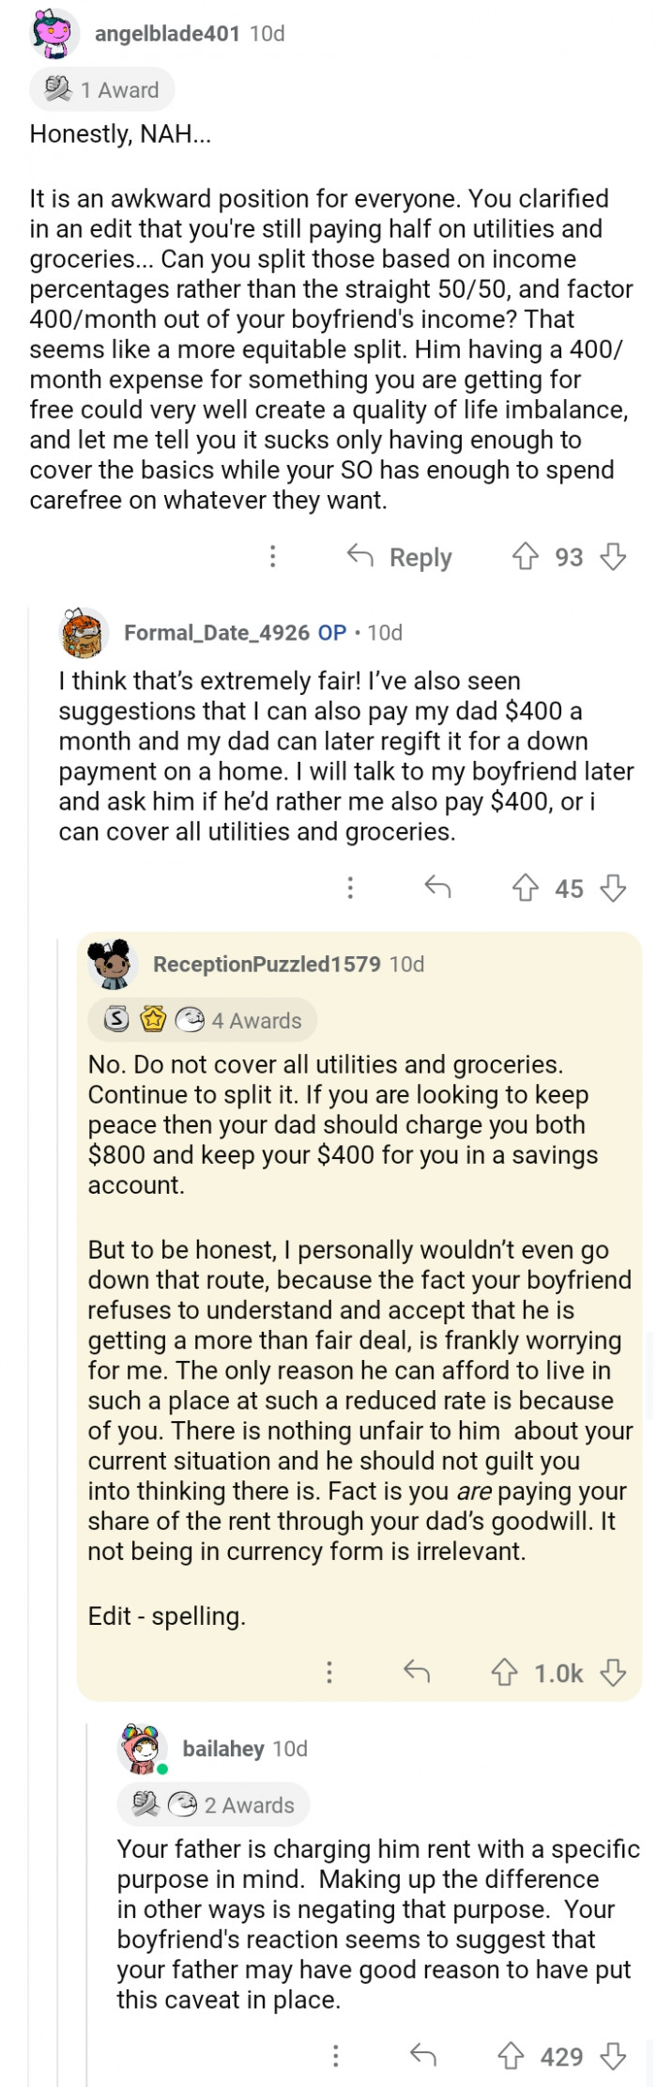
Task: Downvote angelblade401's comment
Action: 613,557
